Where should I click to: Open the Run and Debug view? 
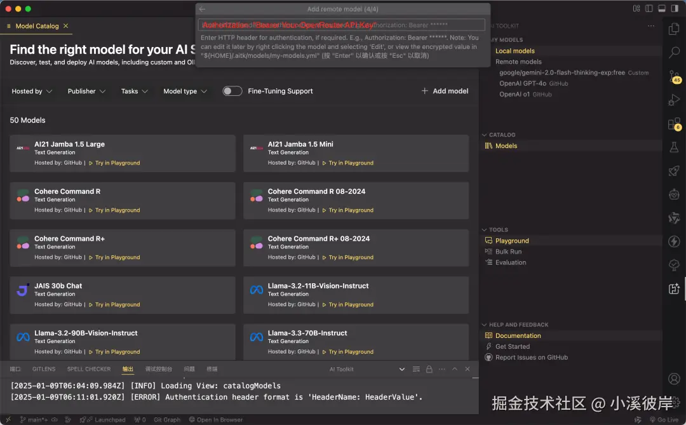(x=674, y=100)
